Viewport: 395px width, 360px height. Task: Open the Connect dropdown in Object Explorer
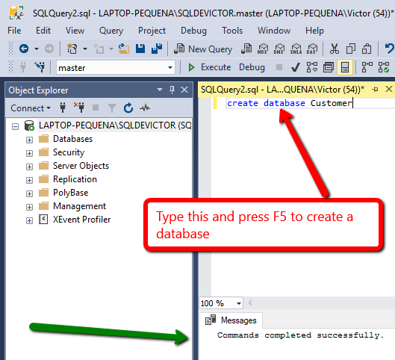coord(30,108)
